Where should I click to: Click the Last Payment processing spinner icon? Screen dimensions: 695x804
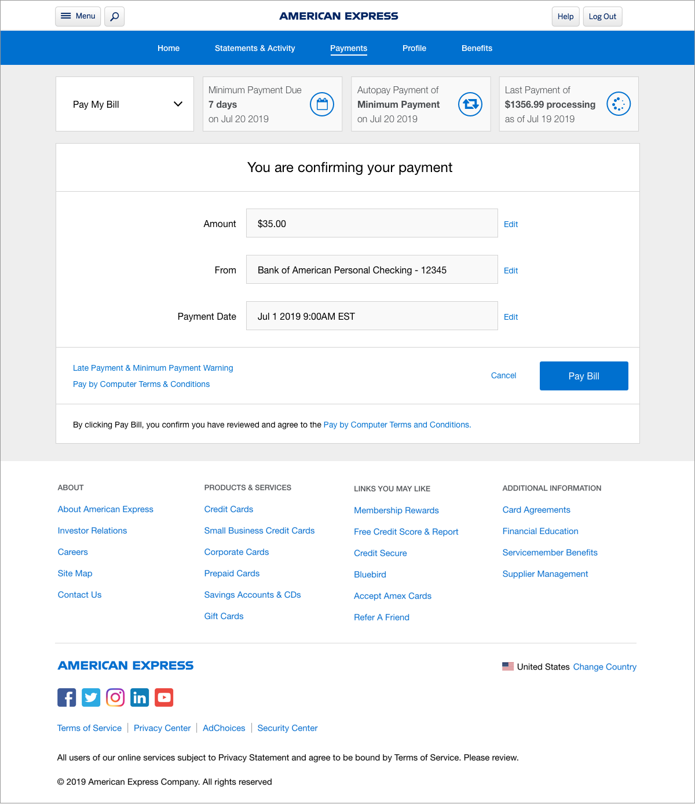pos(619,104)
